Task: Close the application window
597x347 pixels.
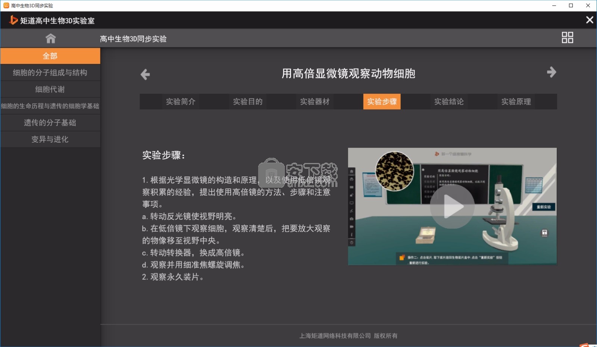Action: (588, 6)
